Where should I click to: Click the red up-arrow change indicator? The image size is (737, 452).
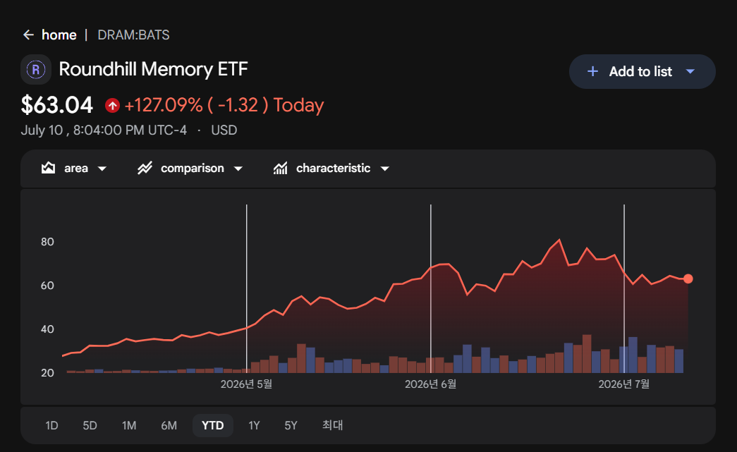pyautogui.click(x=112, y=105)
